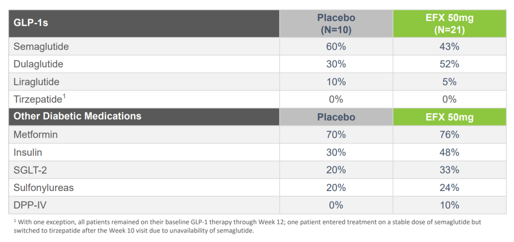Select the green EFX 50mg (N=21) header
Image resolution: width=514 pixels, height=242 pixels.
click(449, 23)
